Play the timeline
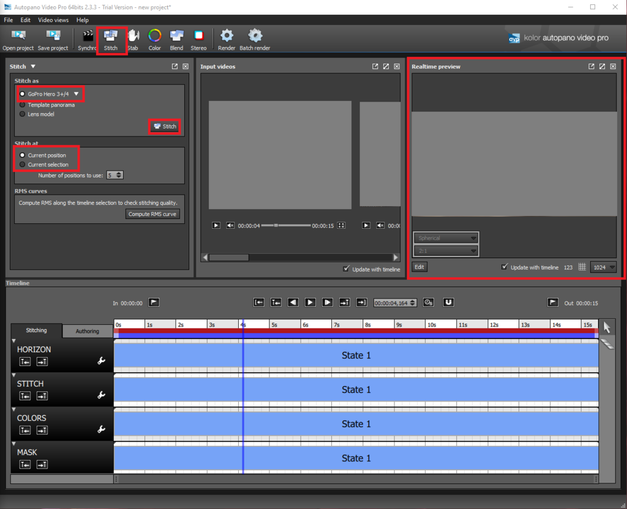Screen dimensions: 627x509 point(310,302)
